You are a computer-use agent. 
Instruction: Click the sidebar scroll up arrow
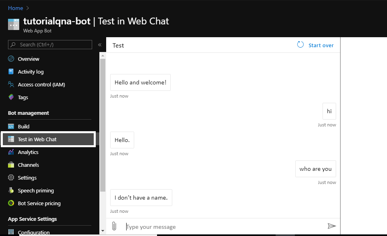(x=103, y=56)
